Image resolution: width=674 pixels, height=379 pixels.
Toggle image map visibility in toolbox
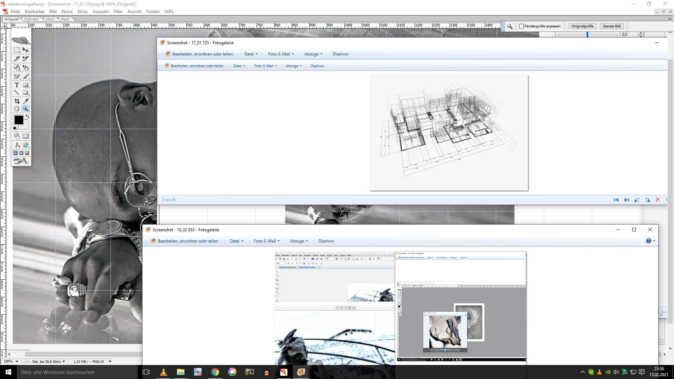click(17, 136)
